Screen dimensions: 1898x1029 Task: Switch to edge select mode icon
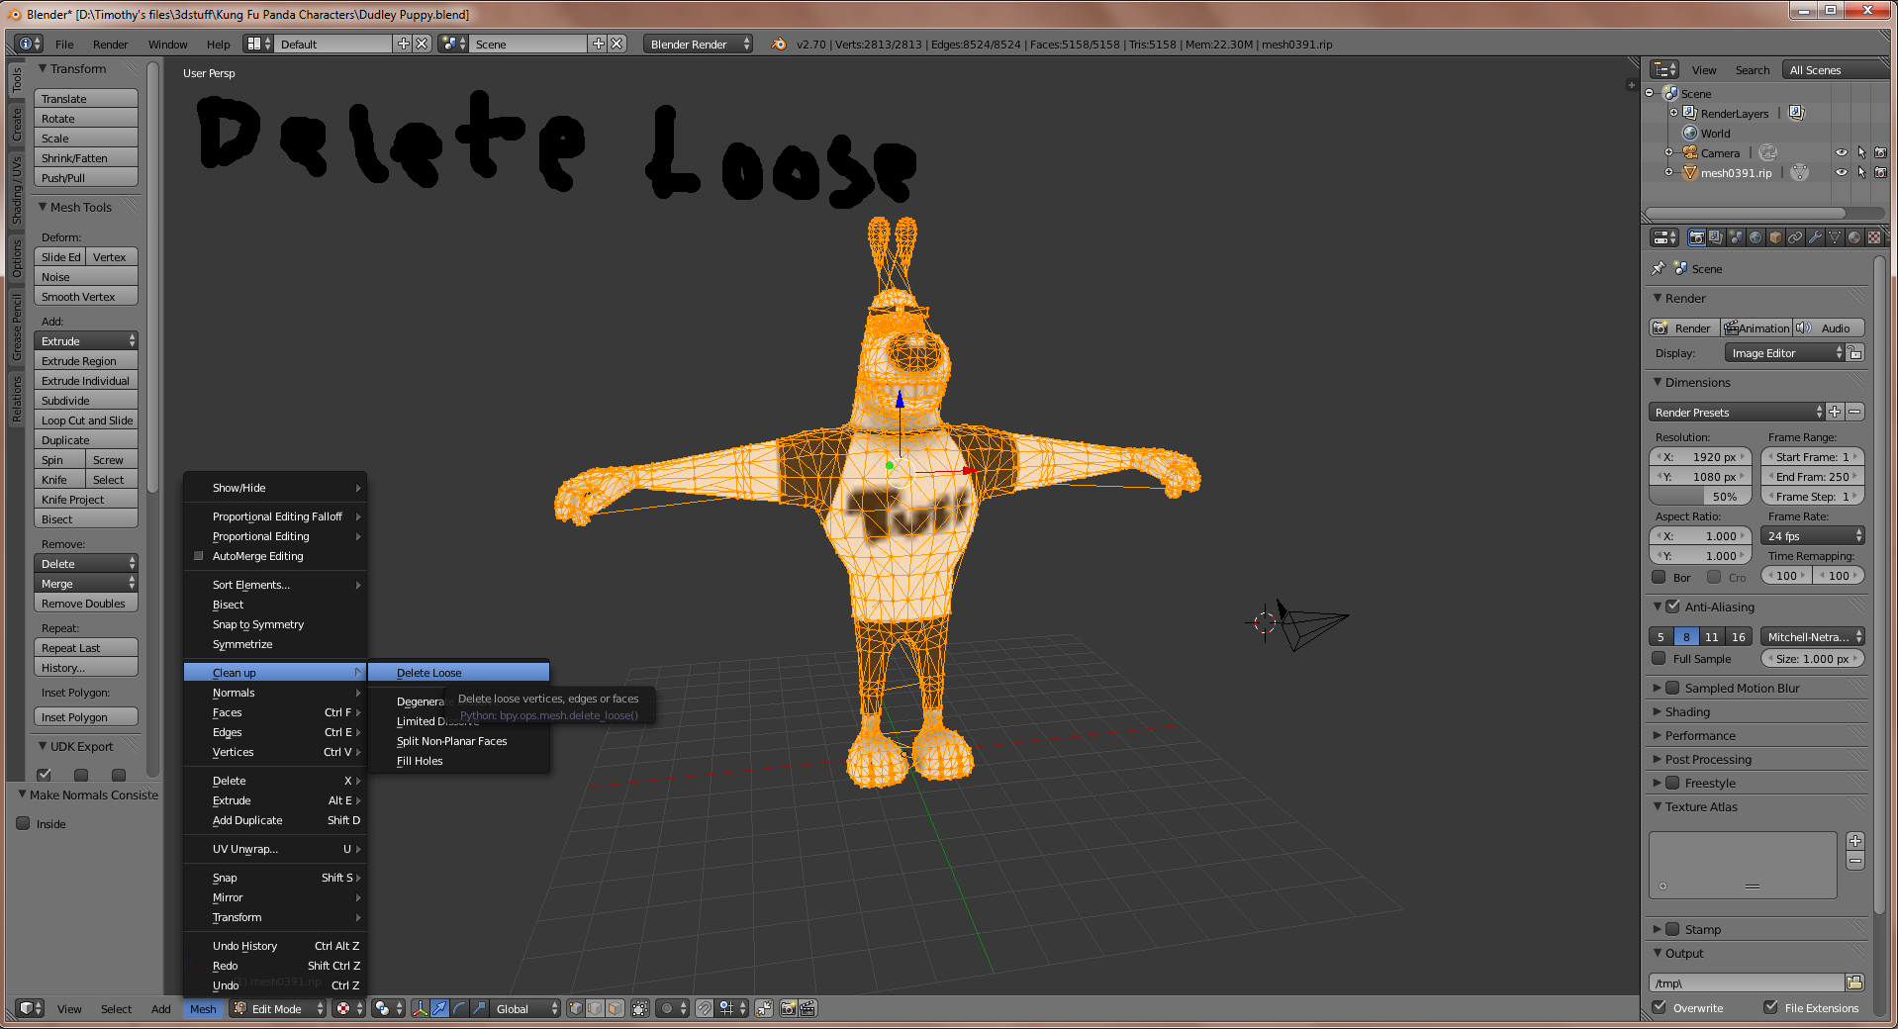[595, 1008]
